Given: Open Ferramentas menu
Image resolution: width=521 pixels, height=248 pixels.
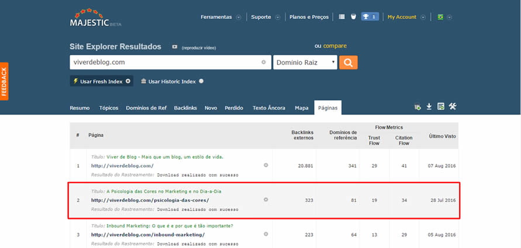Looking at the screenshot, I should click(x=216, y=17).
